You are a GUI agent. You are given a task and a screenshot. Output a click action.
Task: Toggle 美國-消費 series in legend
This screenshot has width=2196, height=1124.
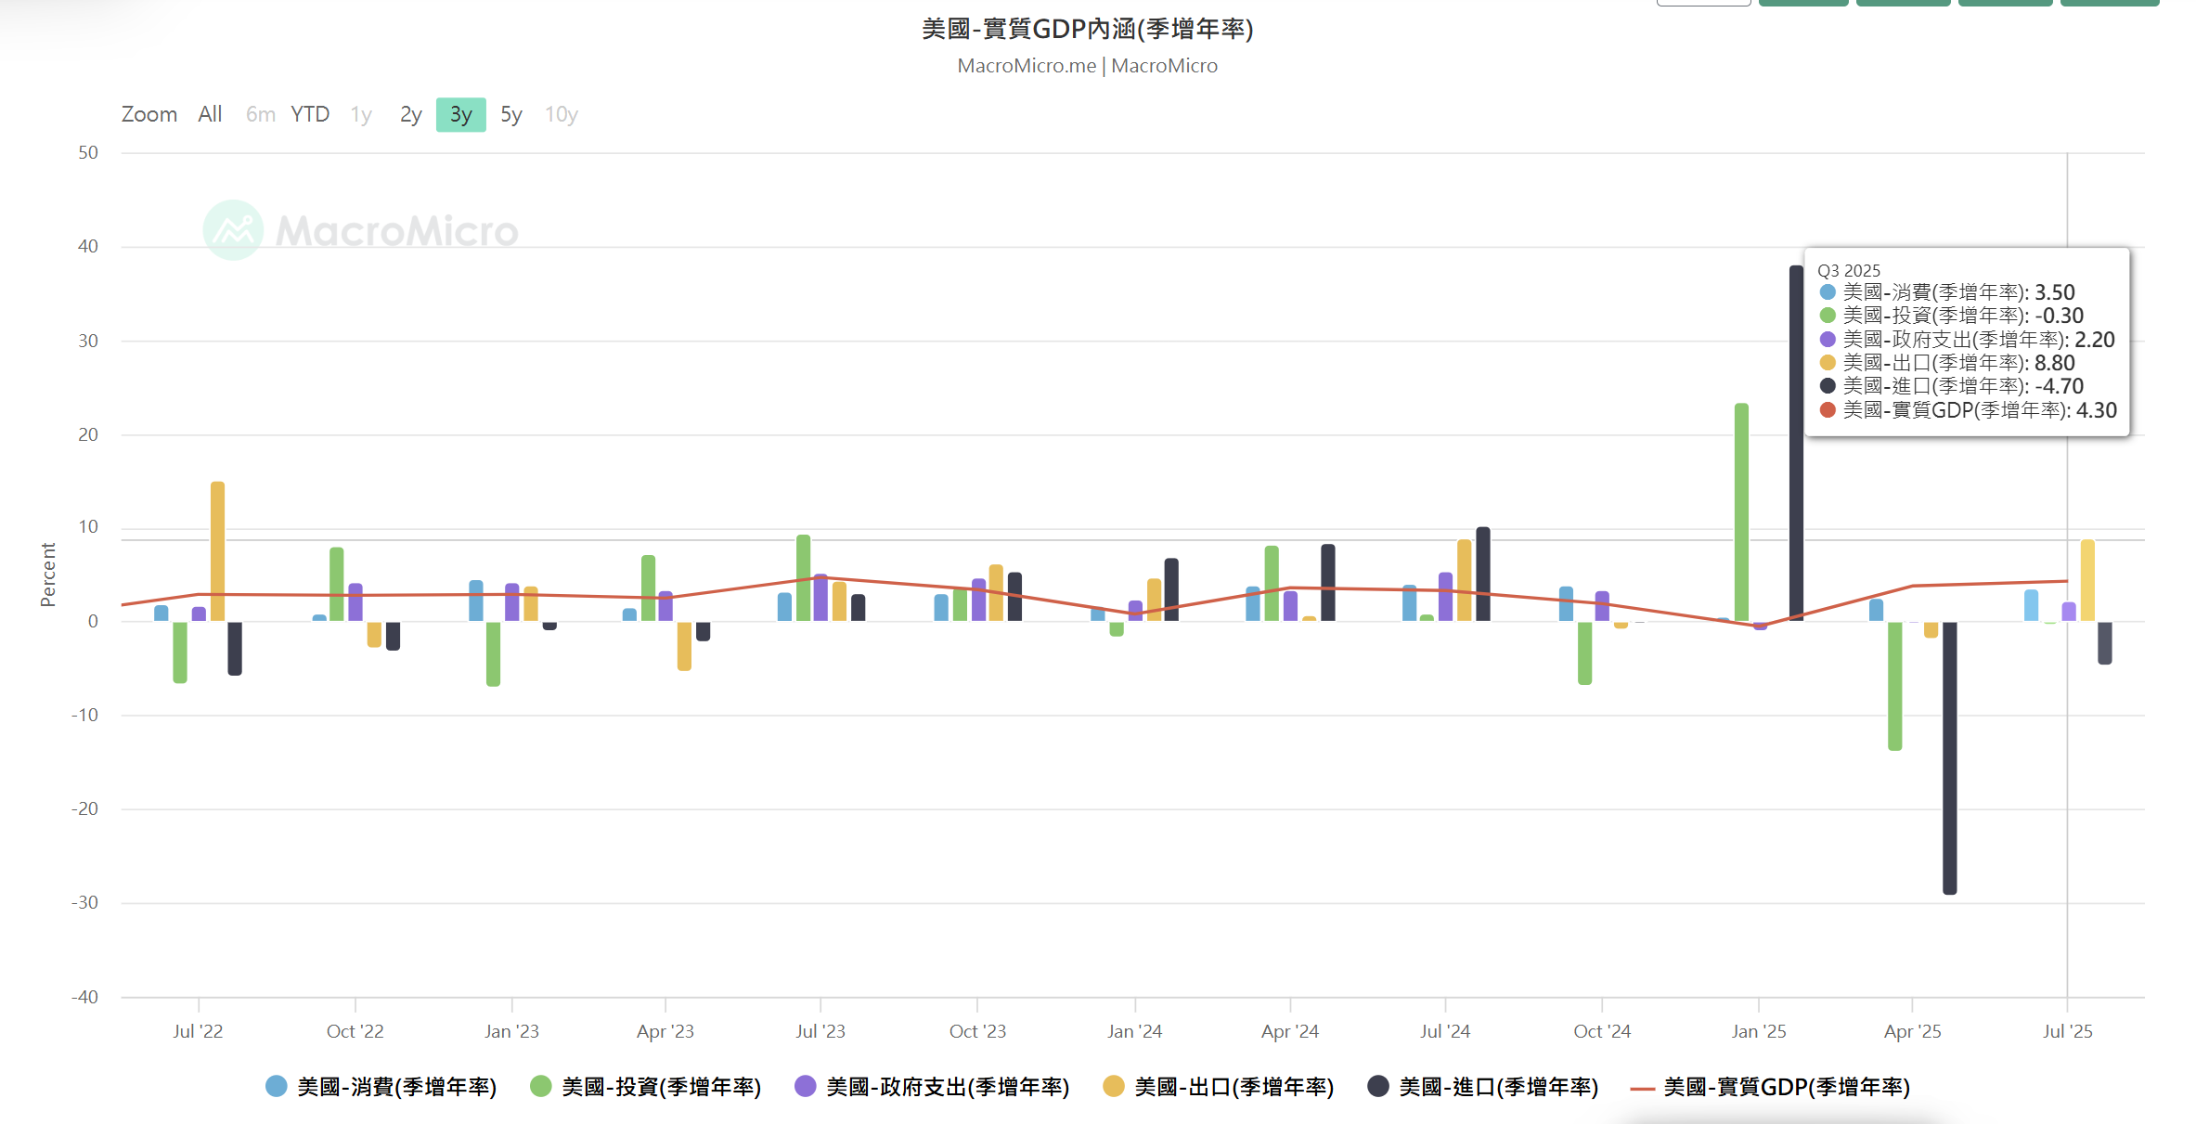point(396,1087)
